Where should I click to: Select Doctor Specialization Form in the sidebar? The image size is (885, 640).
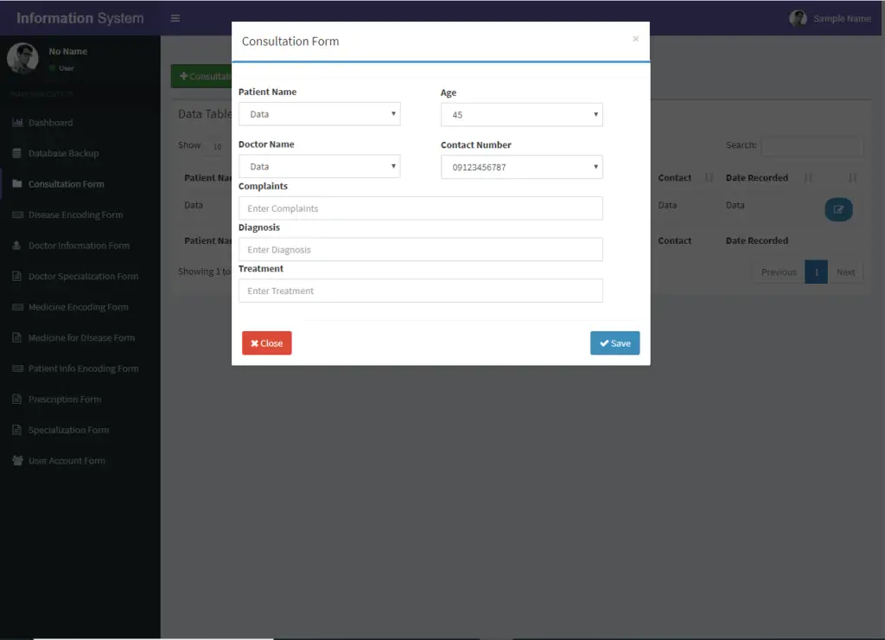click(x=17, y=276)
